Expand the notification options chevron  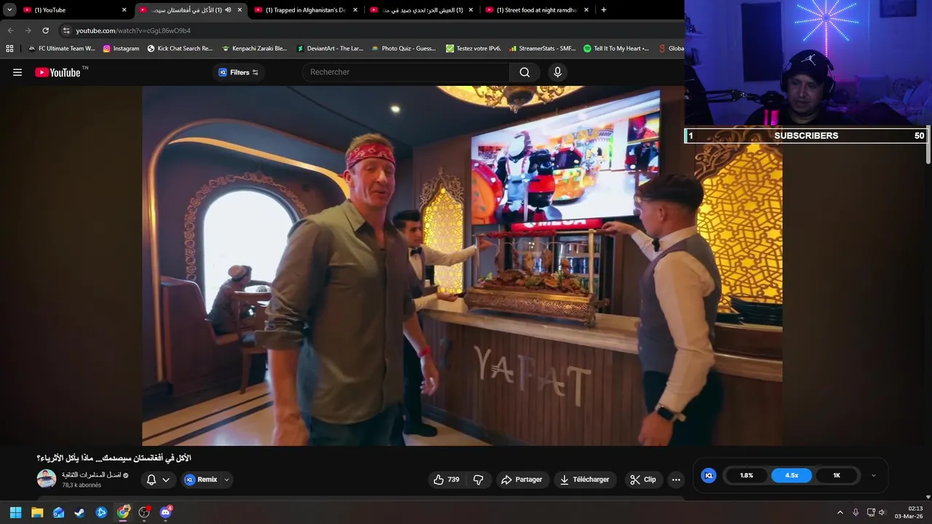[x=166, y=480]
